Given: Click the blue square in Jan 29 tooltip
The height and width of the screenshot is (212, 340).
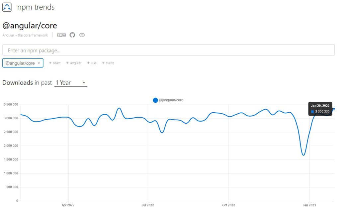Looking at the screenshot, I should [312, 112].
